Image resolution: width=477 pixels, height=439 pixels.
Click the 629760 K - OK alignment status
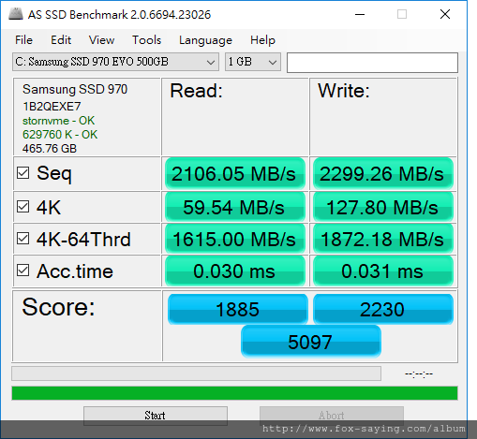[x=60, y=135]
